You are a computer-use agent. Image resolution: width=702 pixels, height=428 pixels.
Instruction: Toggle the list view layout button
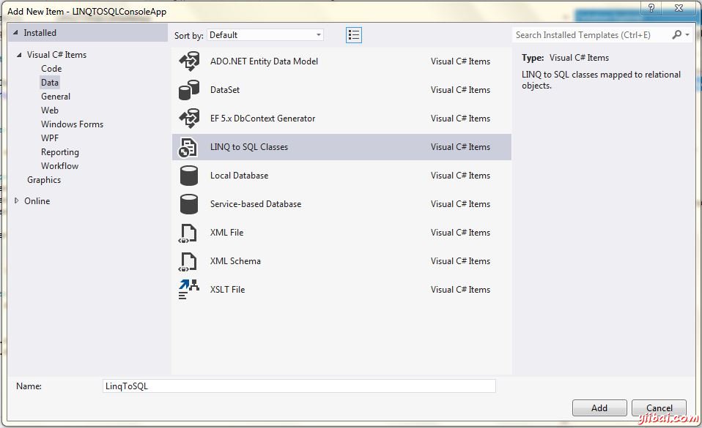click(x=354, y=35)
